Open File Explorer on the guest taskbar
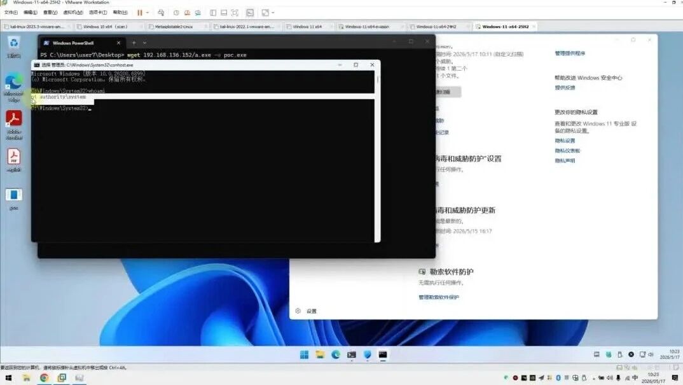Image resolution: width=683 pixels, height=385 pixels. click(320, 355)
